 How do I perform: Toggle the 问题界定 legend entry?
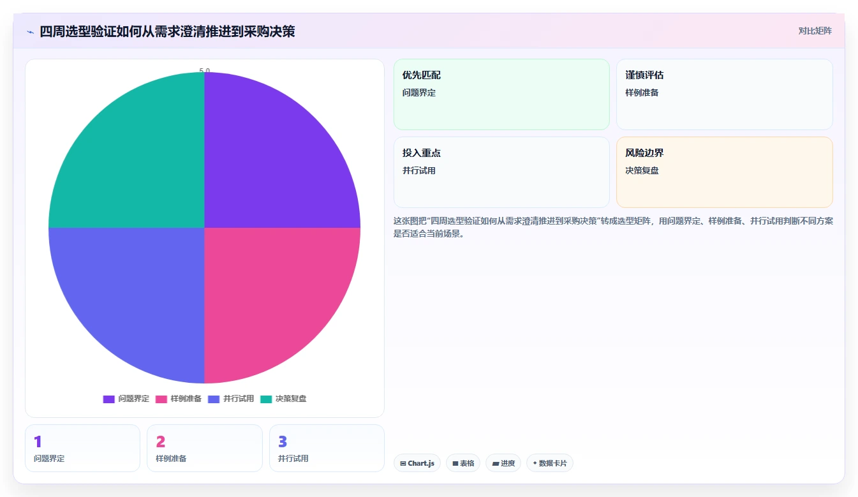pos(126,399)
